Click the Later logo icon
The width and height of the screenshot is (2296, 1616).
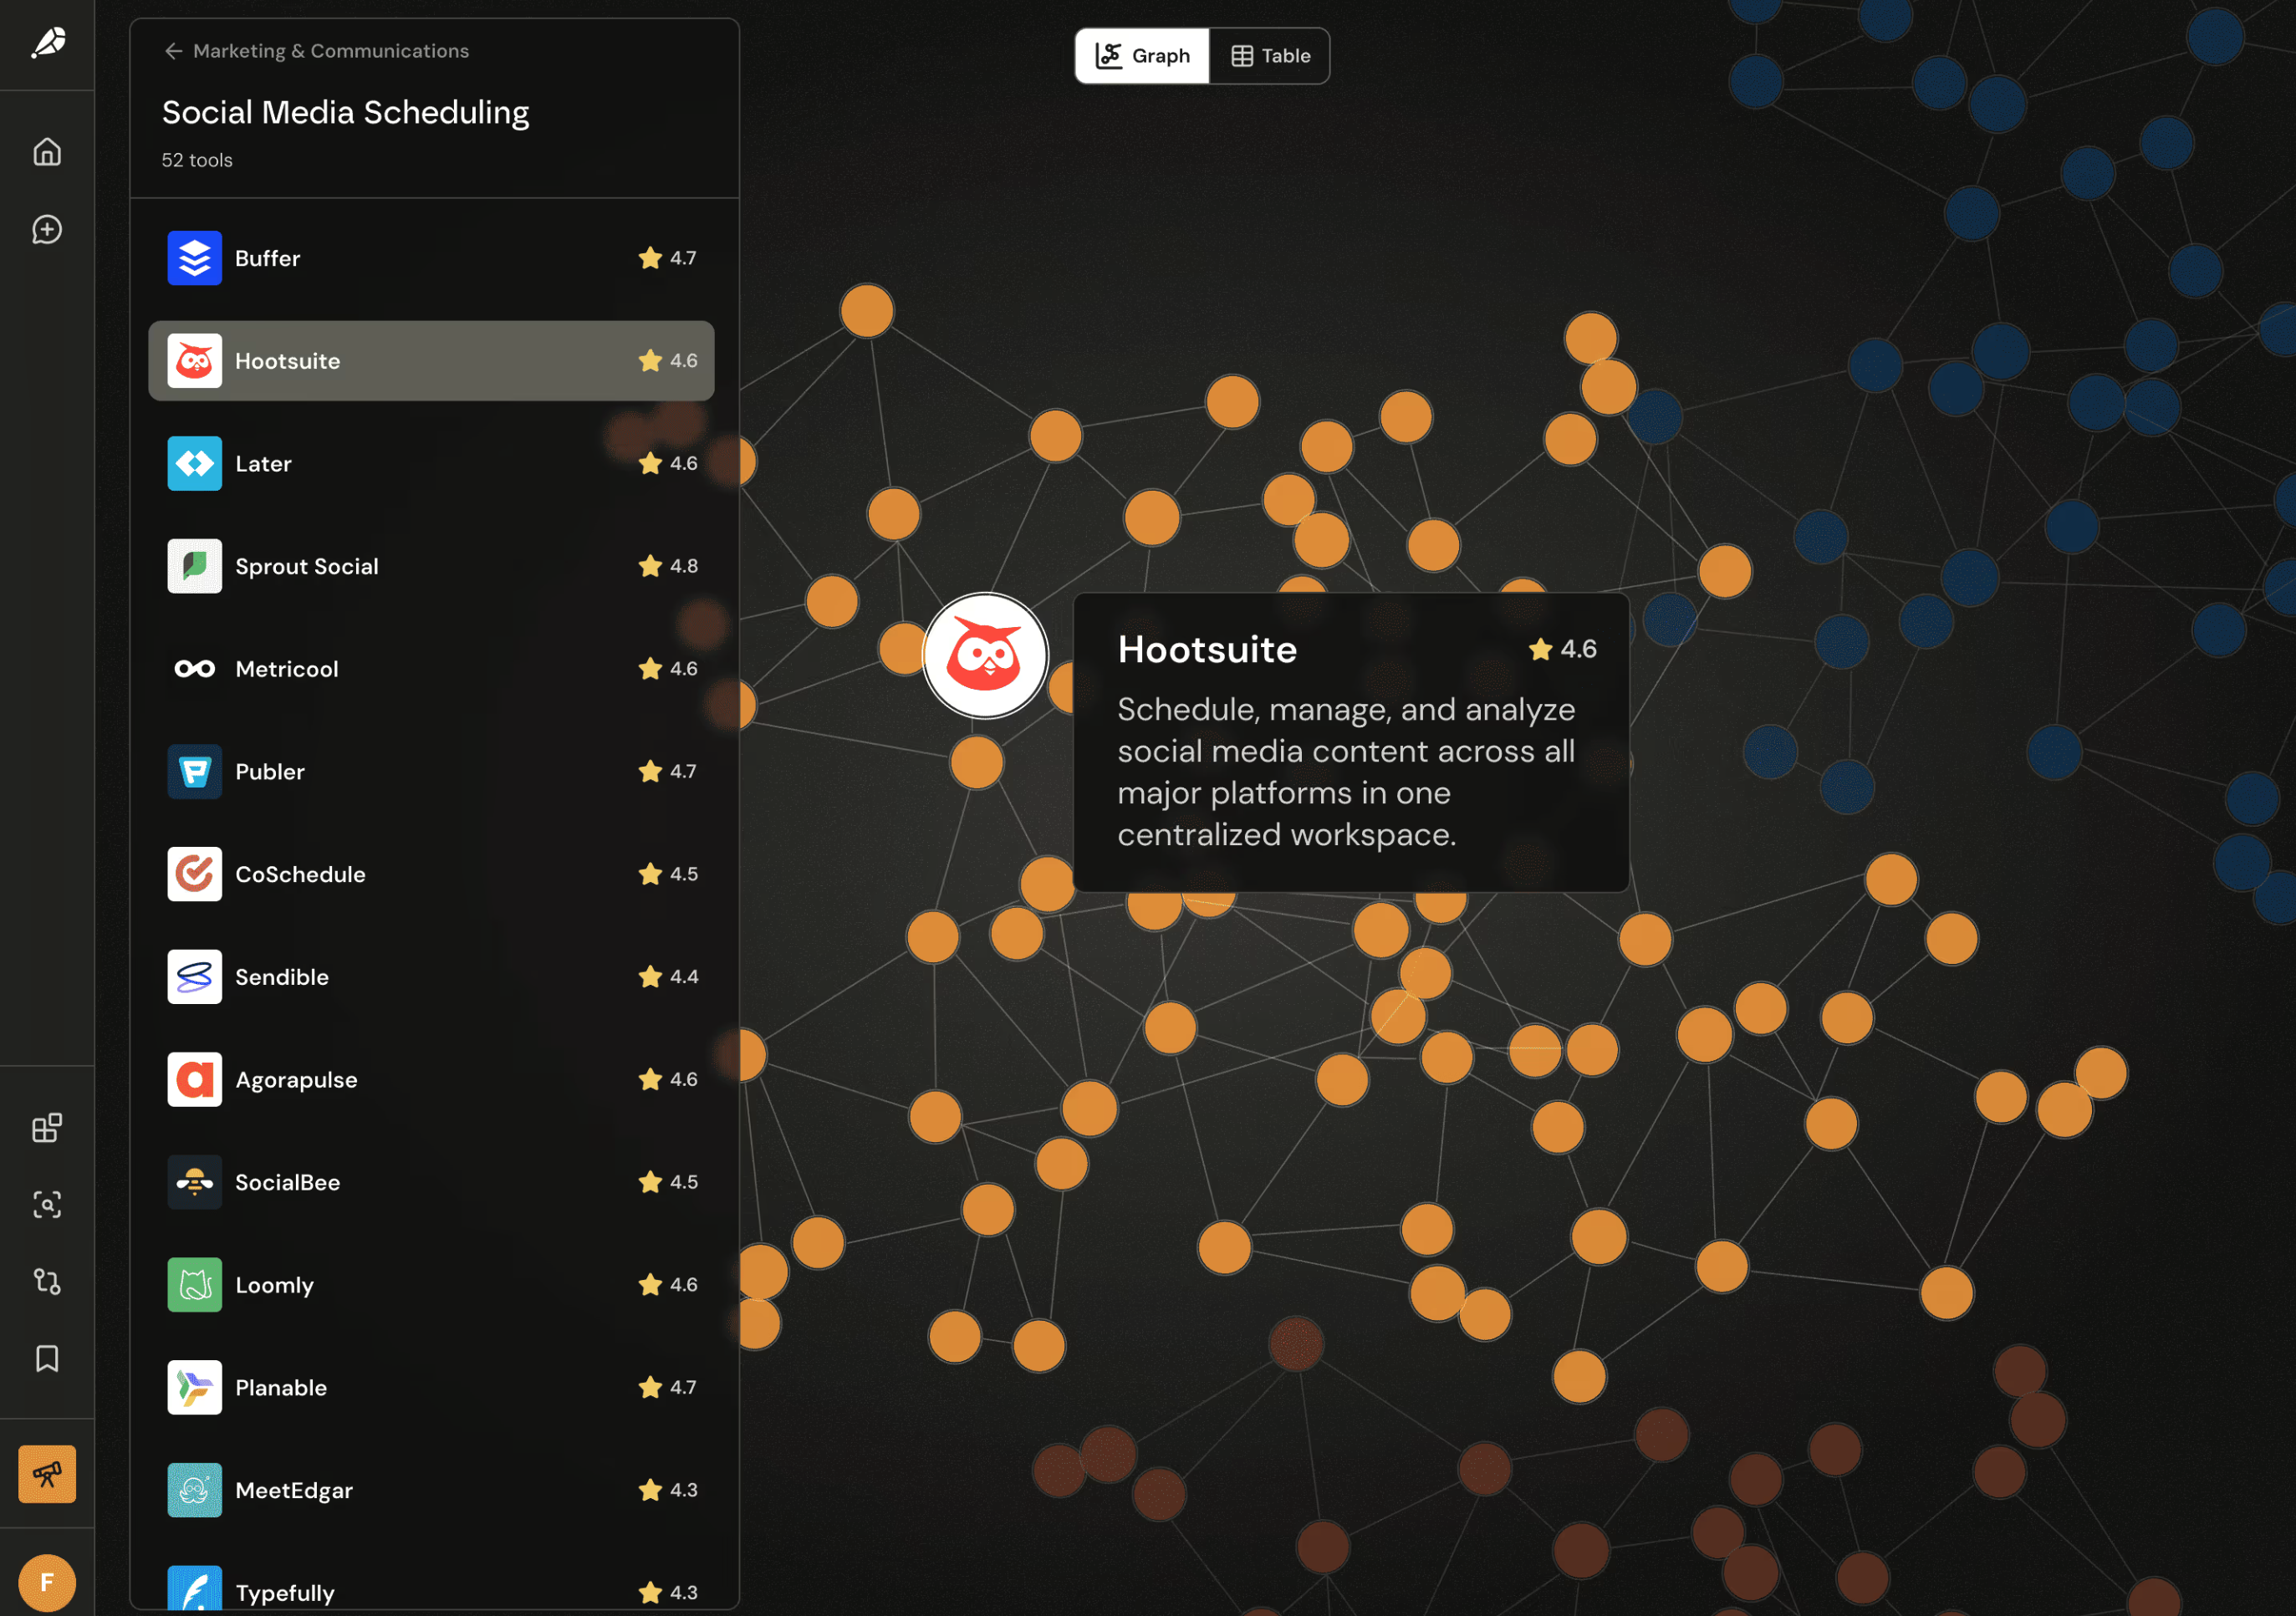[194, 464]
